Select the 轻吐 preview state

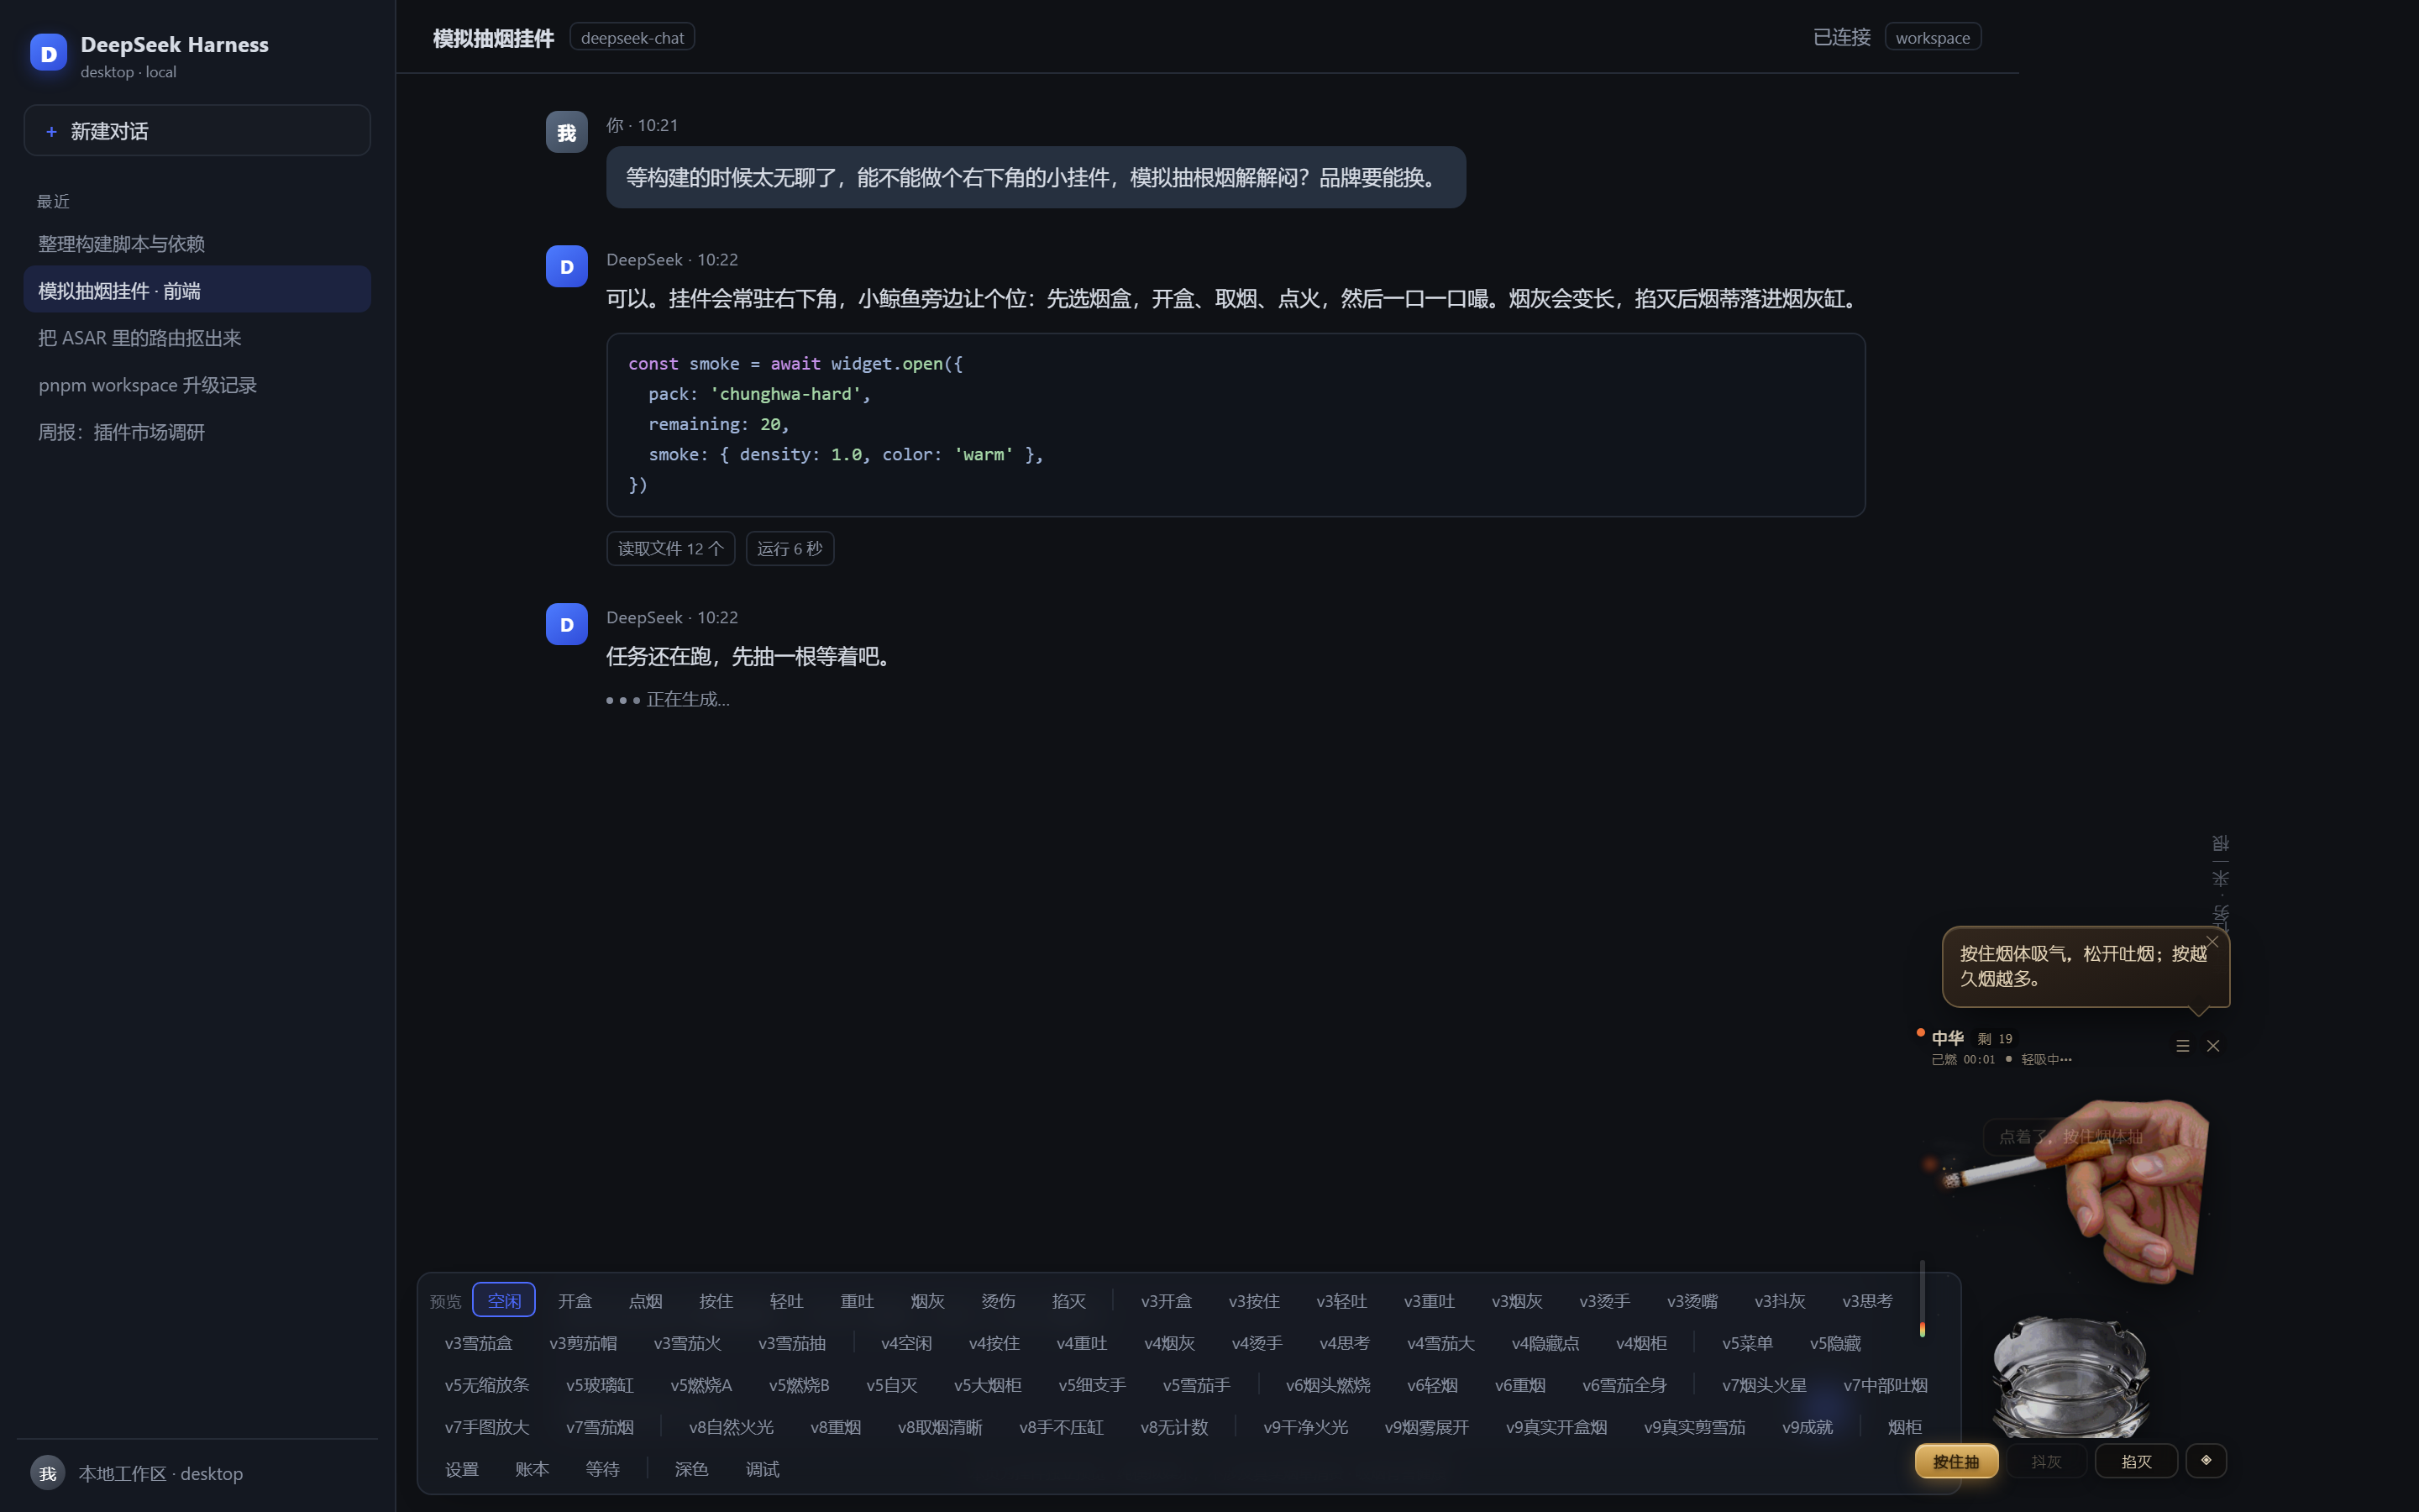787,1300
